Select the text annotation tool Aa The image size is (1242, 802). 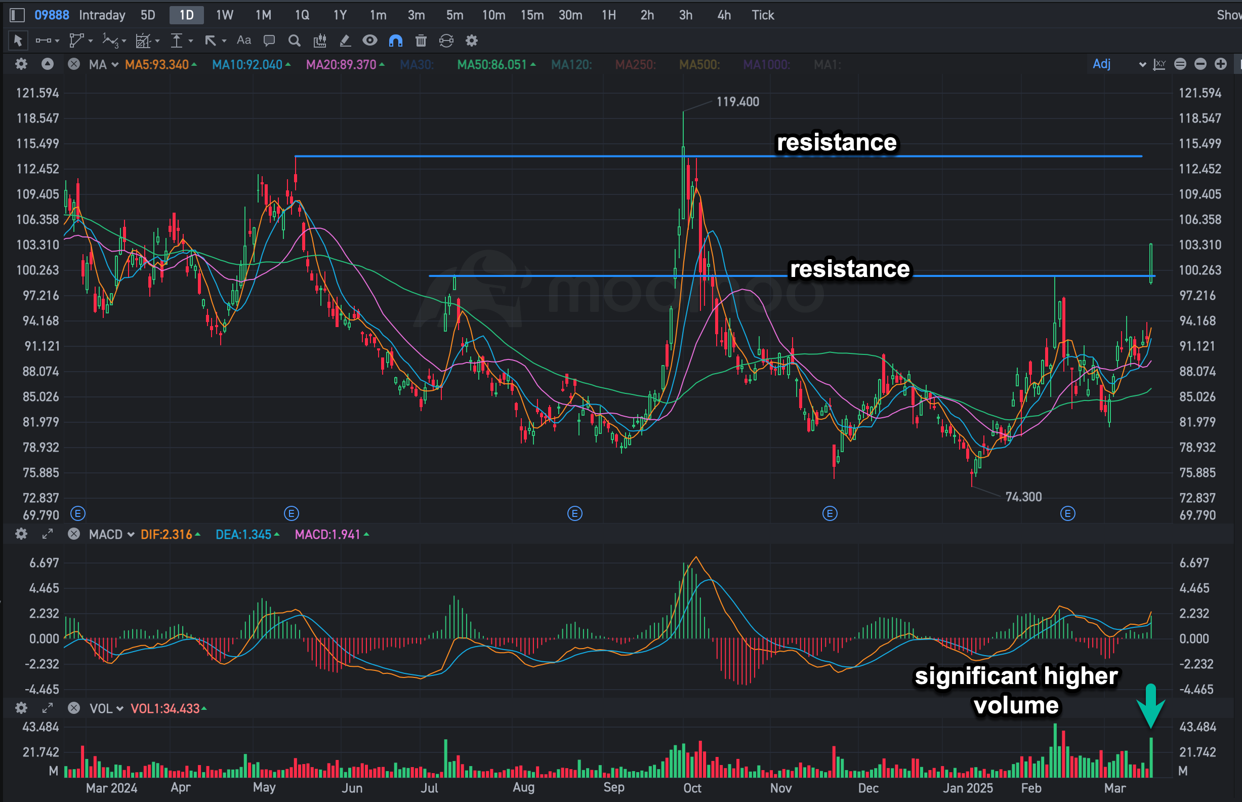(x=243, y=41)
